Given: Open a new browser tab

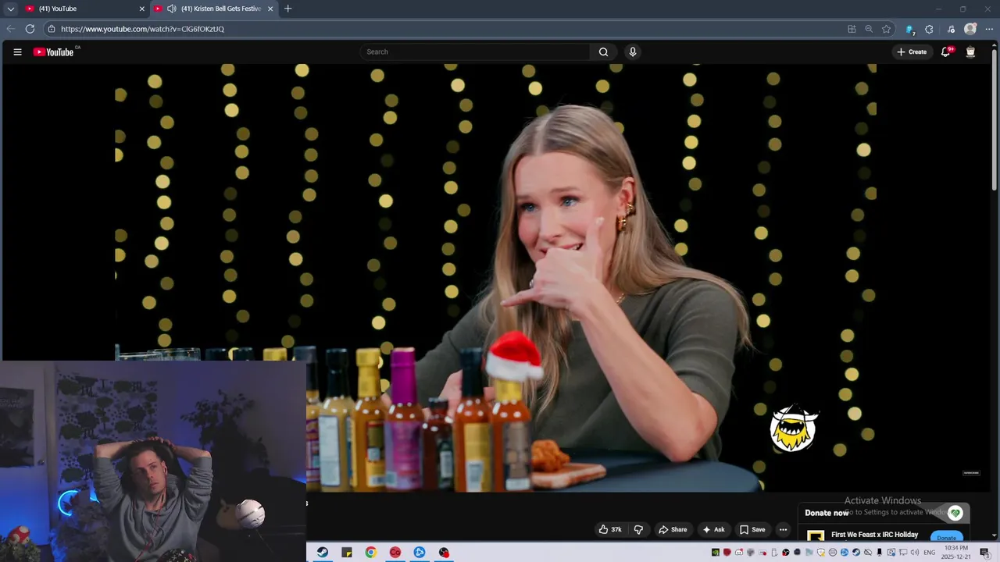Looking at the screenshot, I should [x=287, y=9].
